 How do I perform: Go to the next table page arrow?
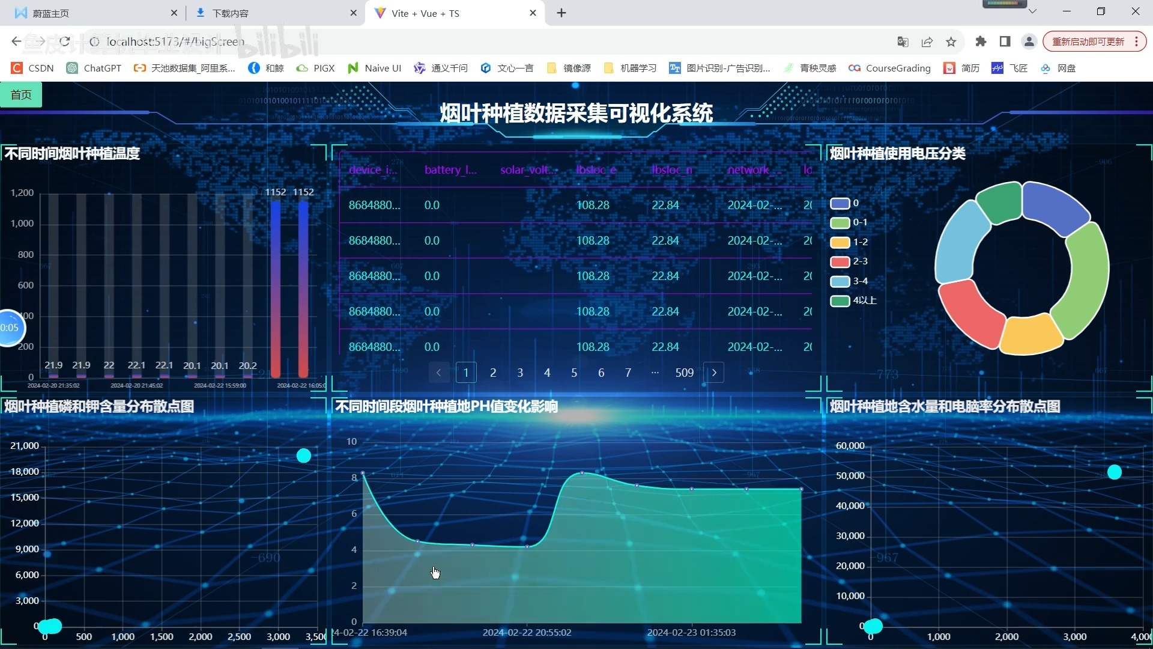(713, 373)
